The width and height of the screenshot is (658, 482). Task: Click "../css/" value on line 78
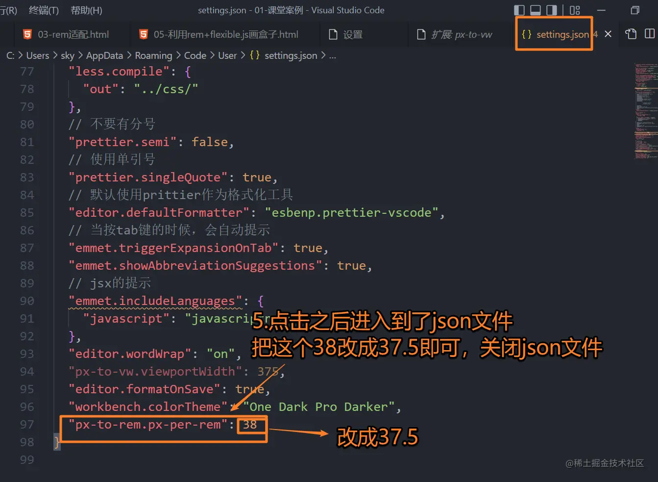tap(166, 89)
